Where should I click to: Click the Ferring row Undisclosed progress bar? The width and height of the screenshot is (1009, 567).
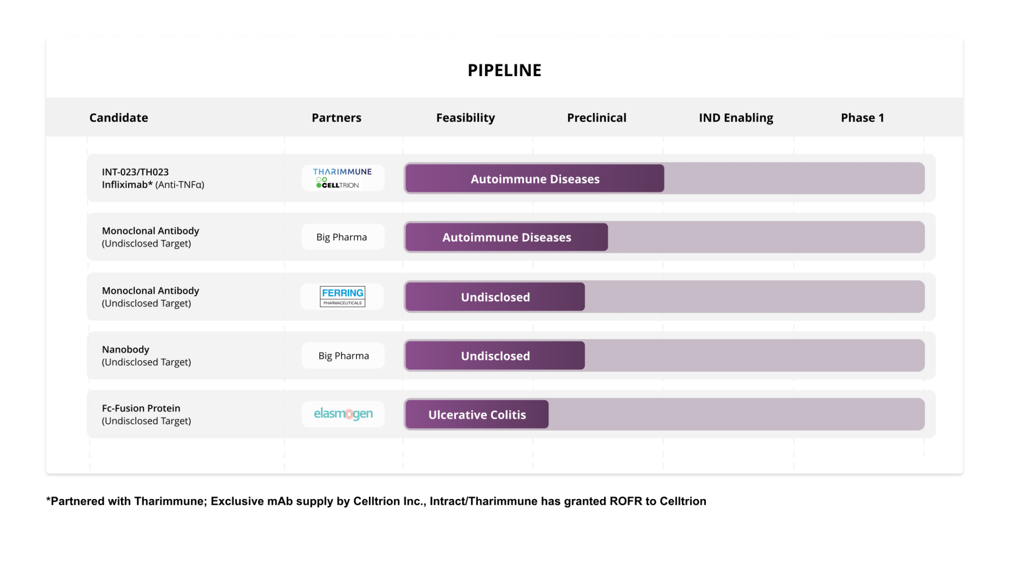point(495,297)
